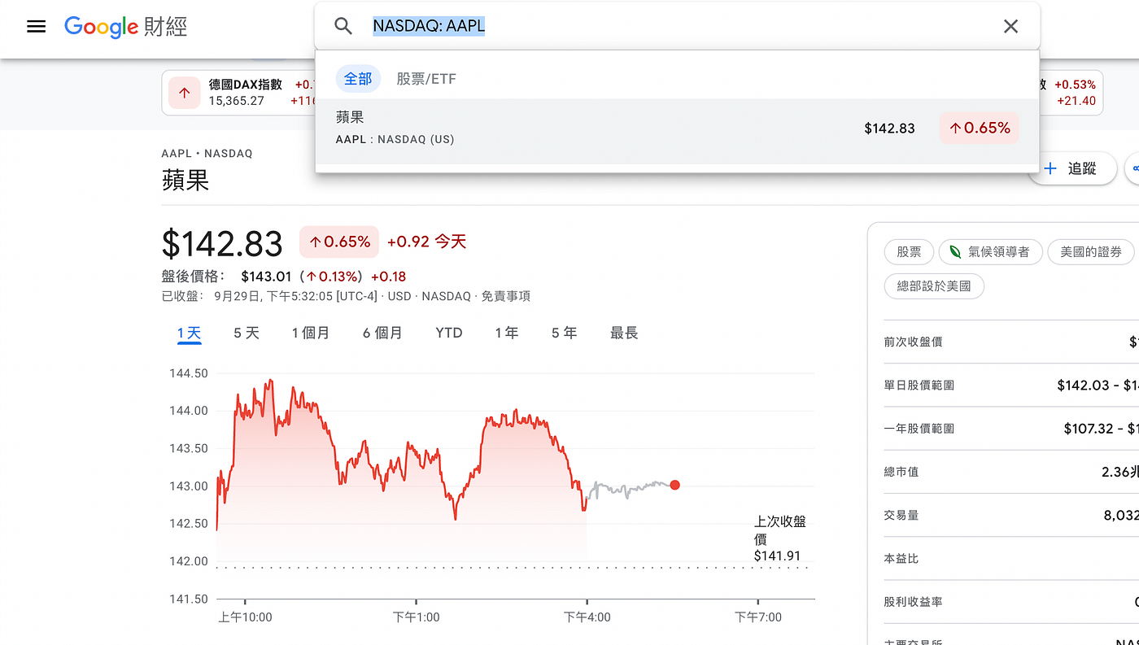Switch chart to 6 個月 range
Image resolution: width=1139 pixels, height=645 pixels.
[x=383, y=333]
